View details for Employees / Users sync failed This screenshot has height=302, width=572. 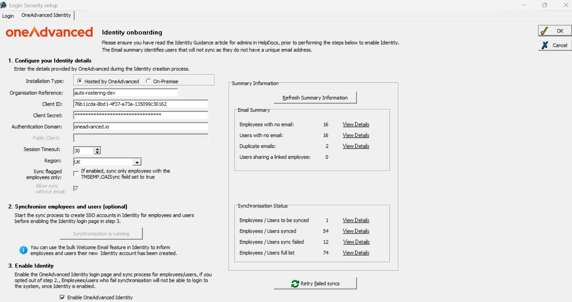click(356, 242)
